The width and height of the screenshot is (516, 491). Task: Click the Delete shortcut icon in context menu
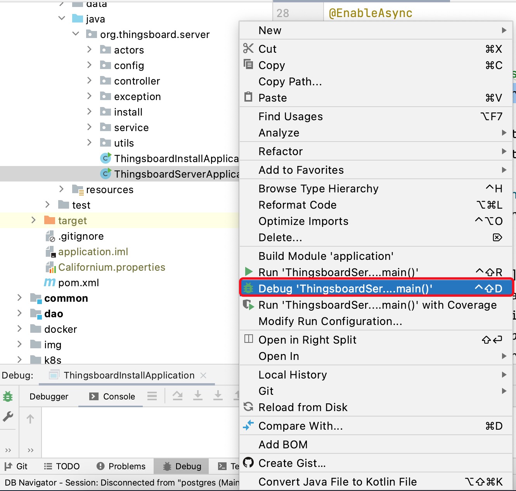497,237
